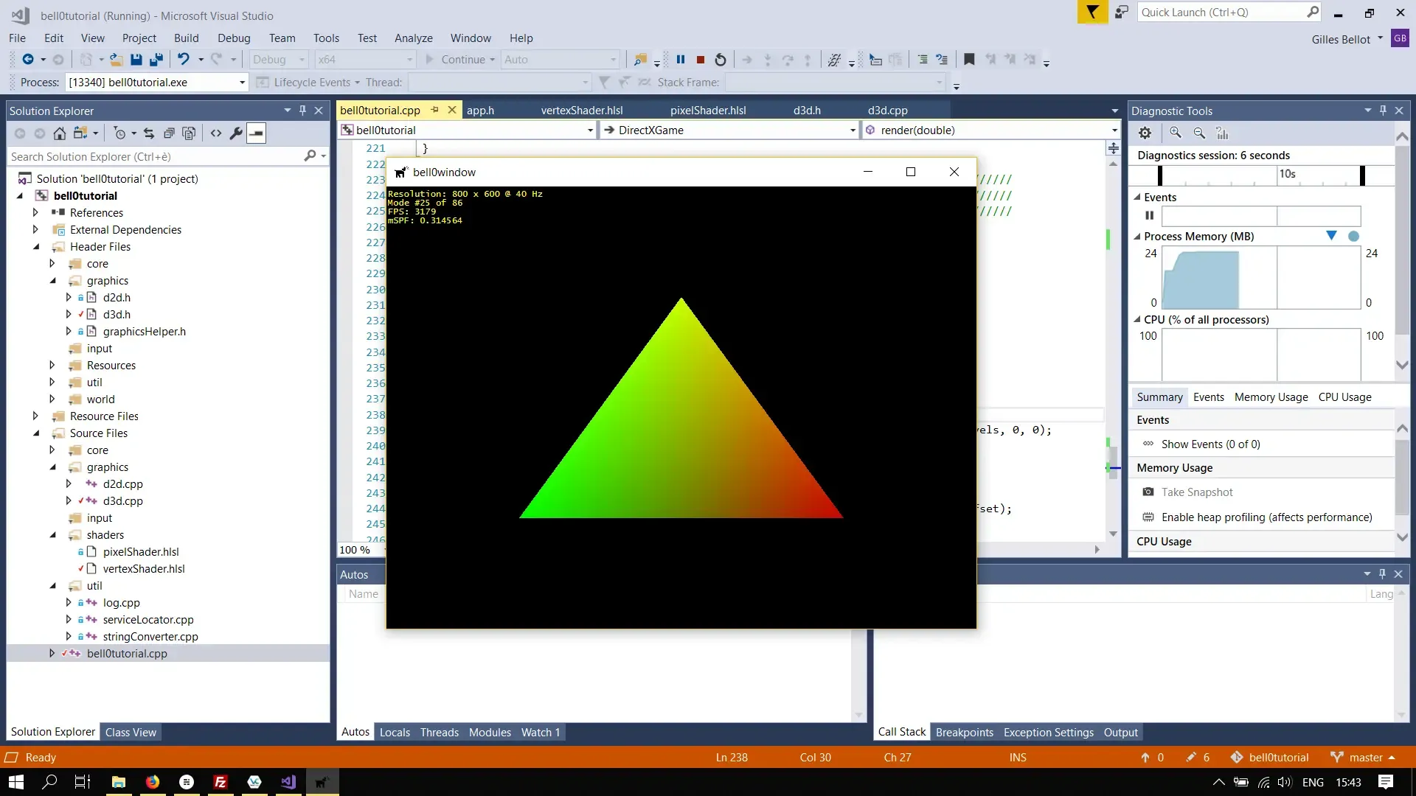The image size is (1416, 796).
Task: Expand the Resources folder under Header Files
Action: click(x=52, y=366)
